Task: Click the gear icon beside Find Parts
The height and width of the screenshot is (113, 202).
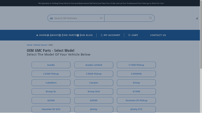Action: 60,35
